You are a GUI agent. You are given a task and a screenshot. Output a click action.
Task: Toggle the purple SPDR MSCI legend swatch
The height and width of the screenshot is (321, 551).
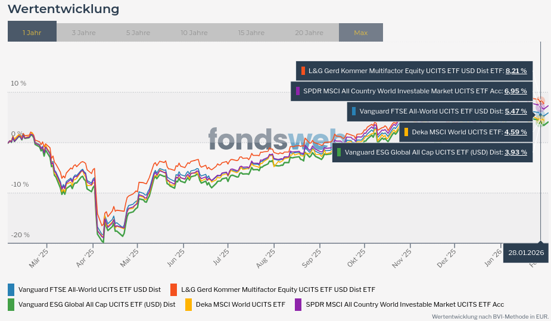[298, 304]
